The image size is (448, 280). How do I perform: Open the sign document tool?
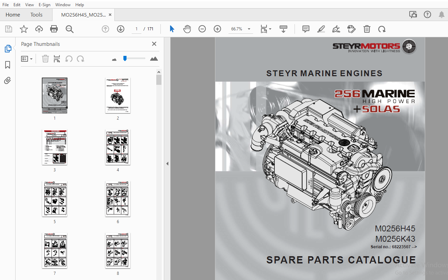click(x=336, y=29)
